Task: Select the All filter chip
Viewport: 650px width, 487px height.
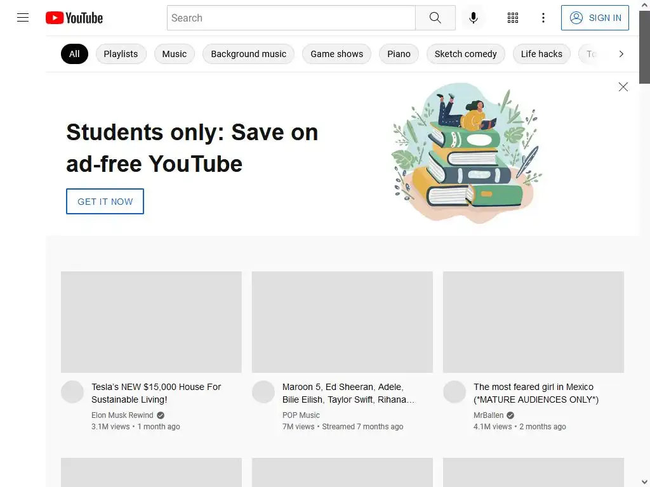Action: 75,54
